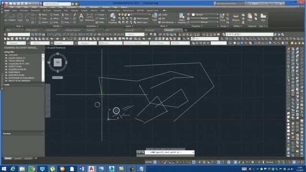
Task: Select the Polyline draw tool
Action: pos(12,17)
